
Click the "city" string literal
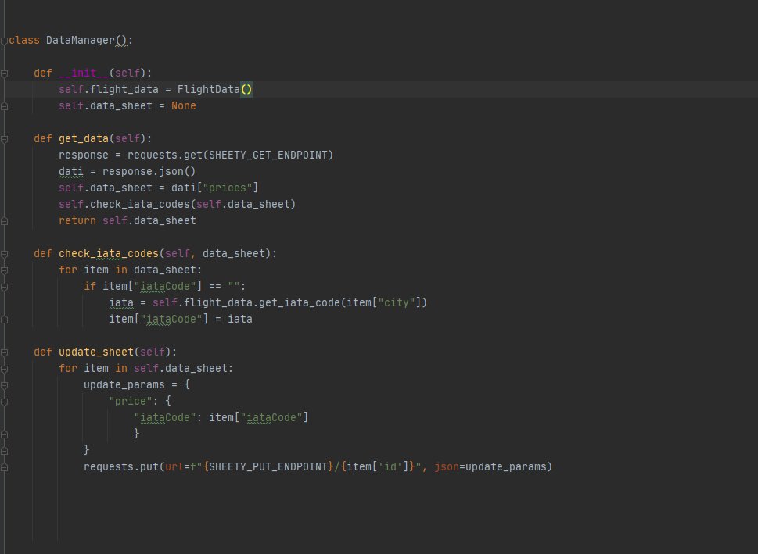(x=397, y=303)
